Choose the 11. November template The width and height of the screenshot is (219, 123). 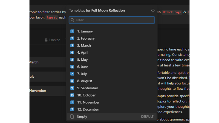tap(112, 102)
